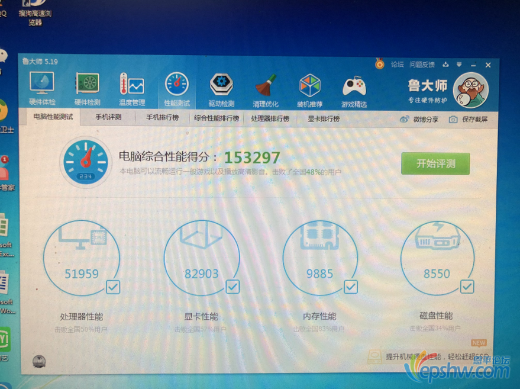Viewport: 520px width, 389px height.
Task: Click the 磁盘性能 label
Action: point(437,316)
